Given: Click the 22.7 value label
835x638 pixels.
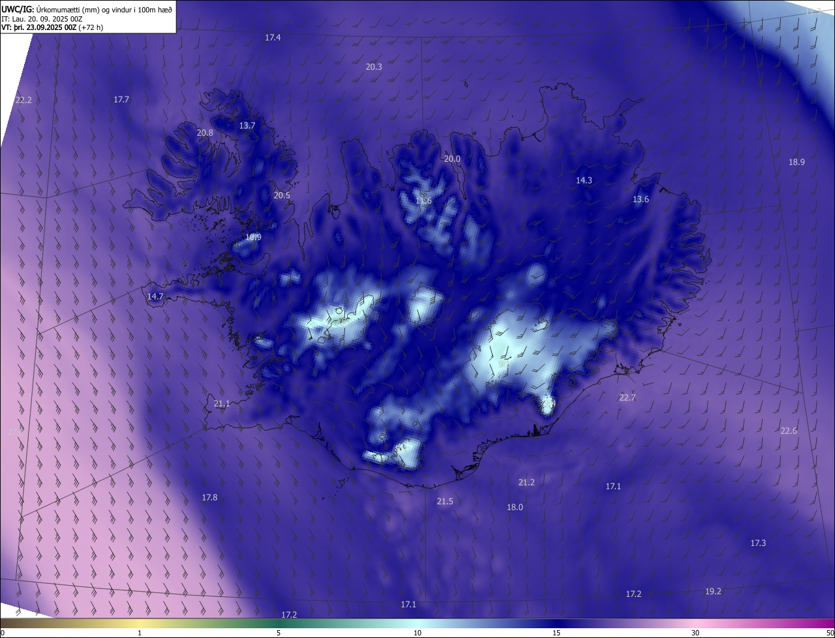Looking at the screenshot, I should pyautogui.click(x=627, y=398).
